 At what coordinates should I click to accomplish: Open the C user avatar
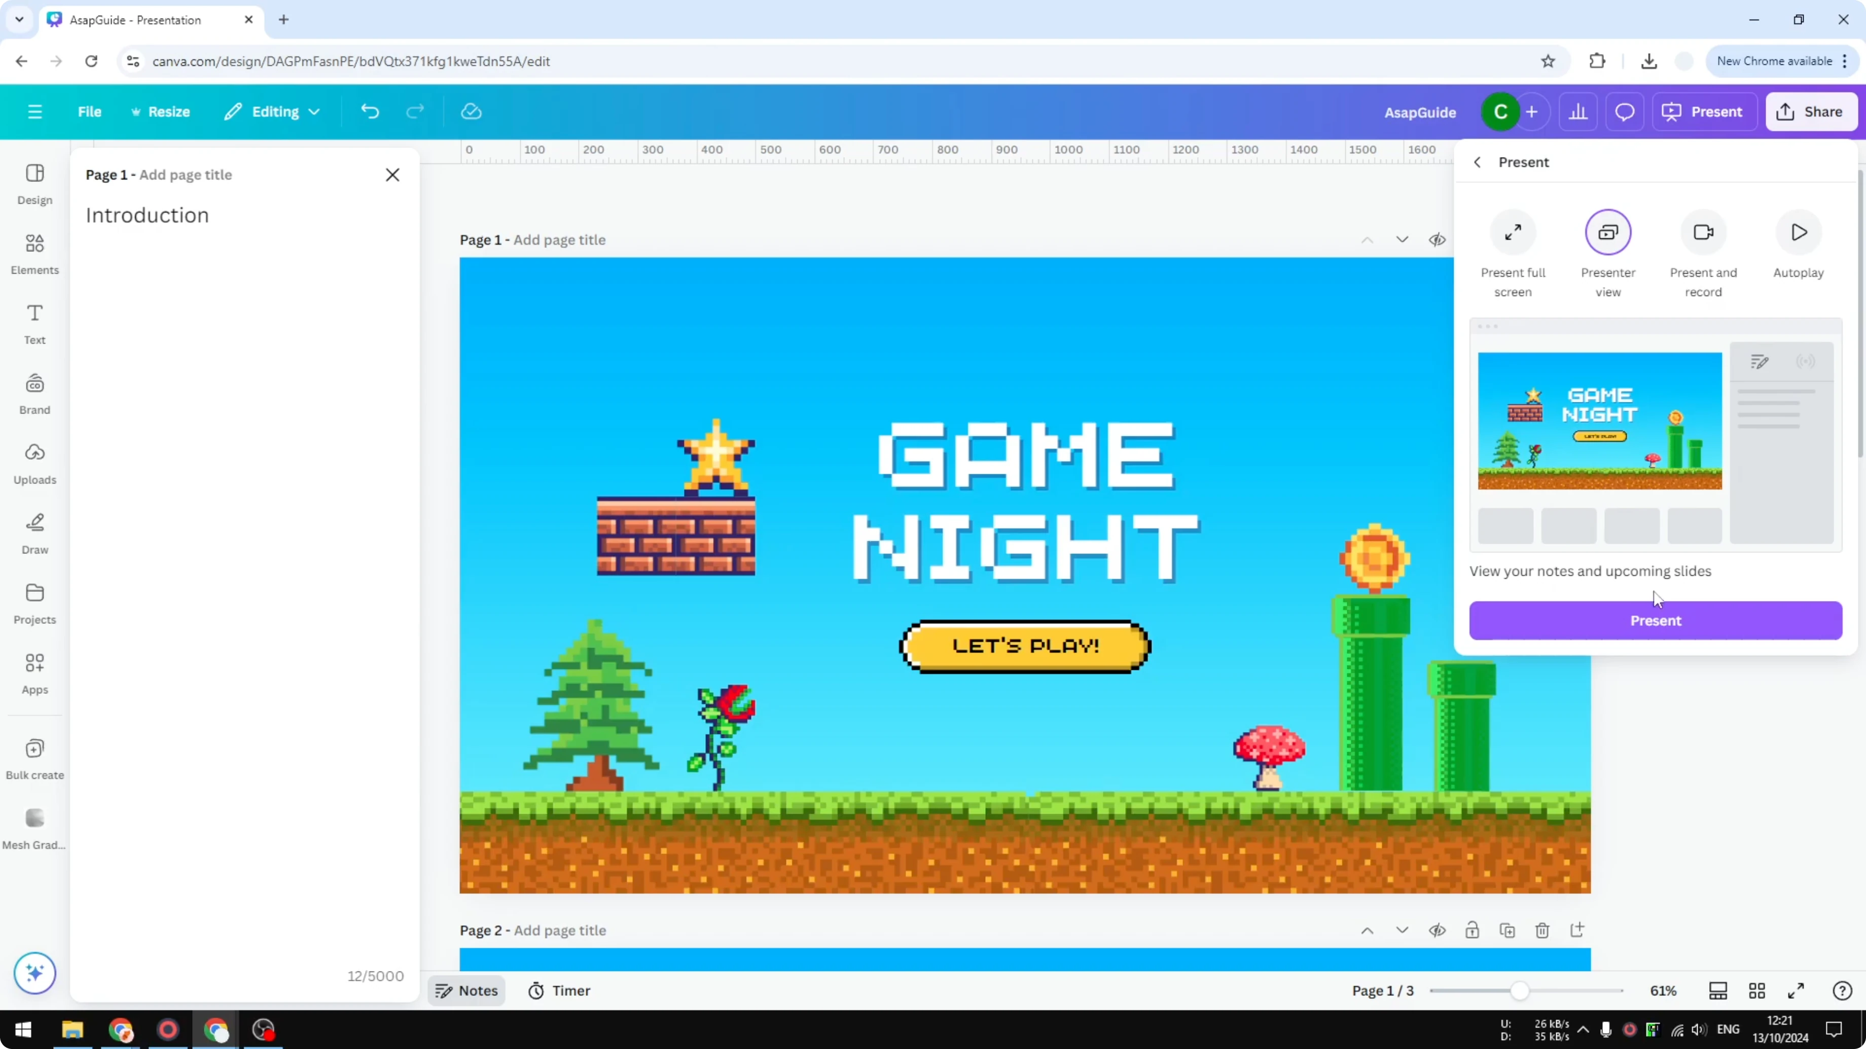[1500, 111]
